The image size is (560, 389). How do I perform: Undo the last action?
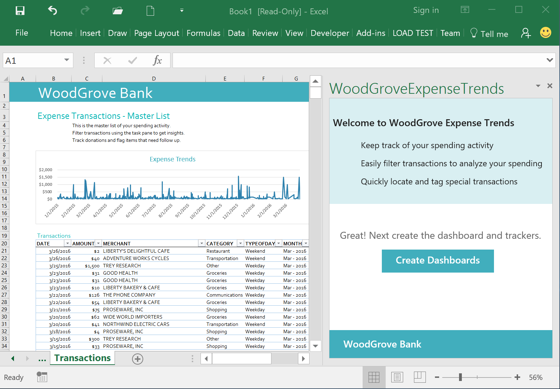coord(52,11)
